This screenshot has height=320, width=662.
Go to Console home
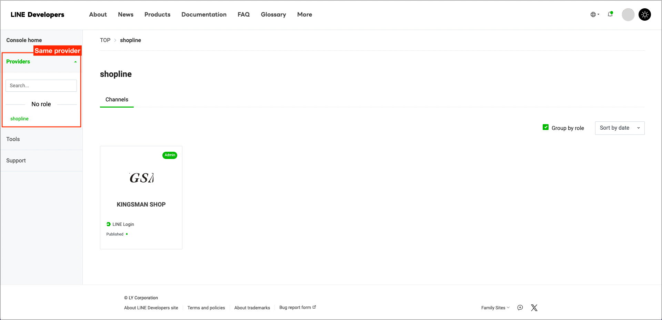click(x=24, y=40)
